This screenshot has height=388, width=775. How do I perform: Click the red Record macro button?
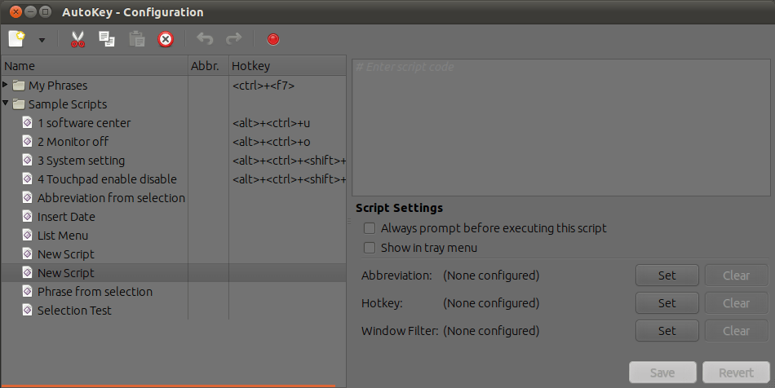tap(272, 39)
